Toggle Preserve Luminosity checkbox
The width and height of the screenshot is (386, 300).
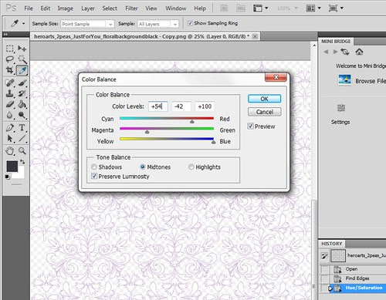pos(94,176)
